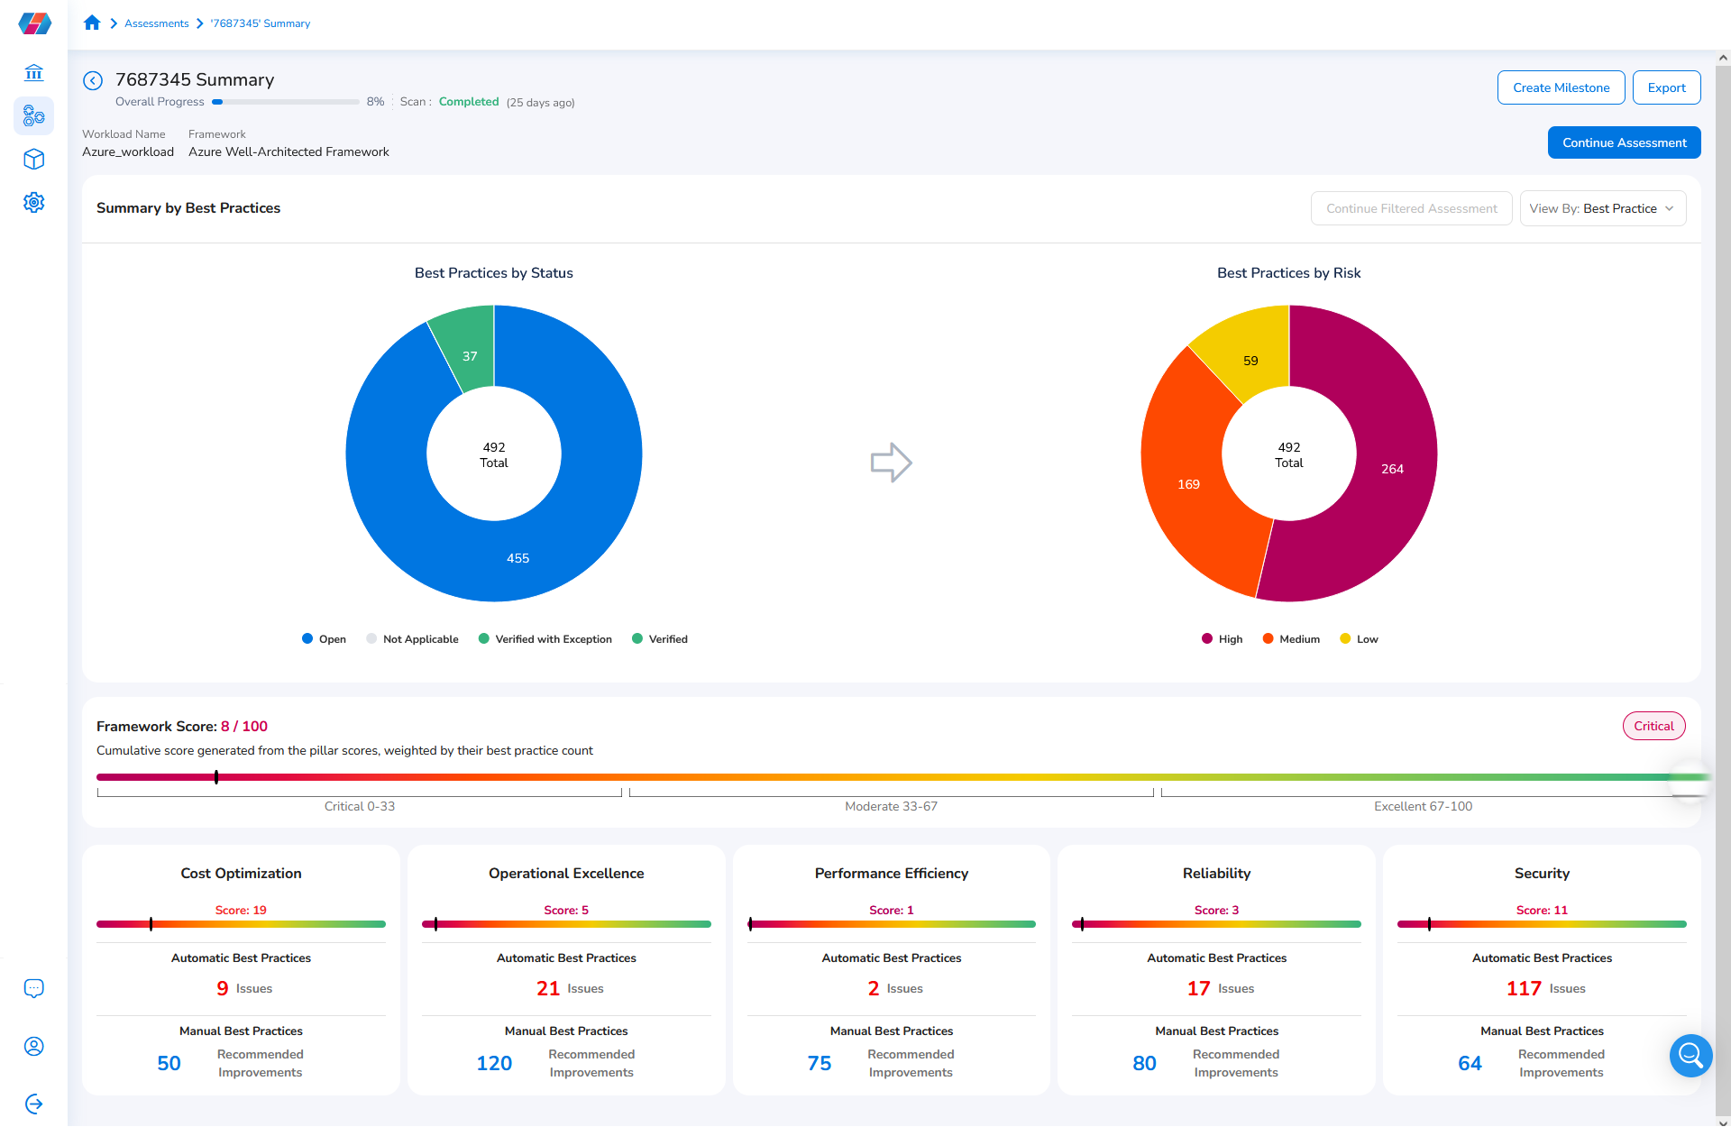Image resolution: width=1731 pixels, height=1127 pixels.
Task: Click the home breadcrumb icon
Action: (92, 23)
